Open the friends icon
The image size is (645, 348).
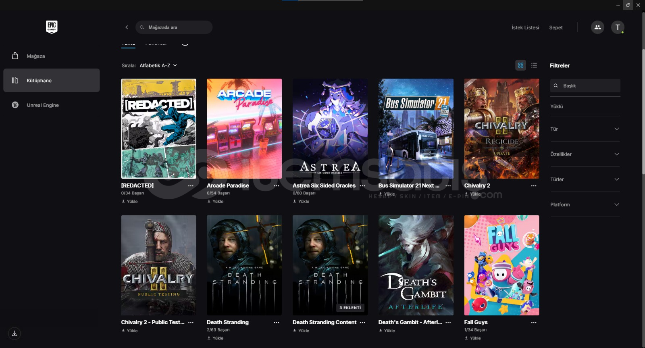pyautogui.click(x=597, y=27)
